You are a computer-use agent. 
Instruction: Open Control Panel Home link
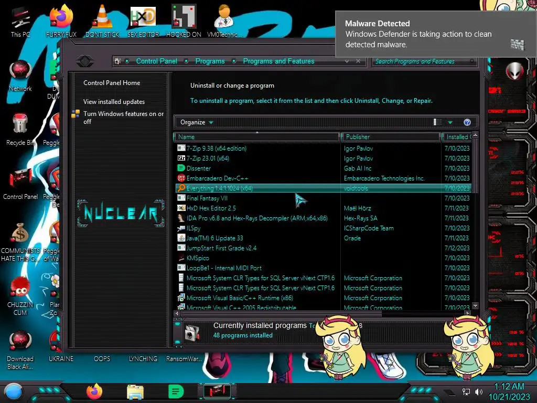coord(112,82)
